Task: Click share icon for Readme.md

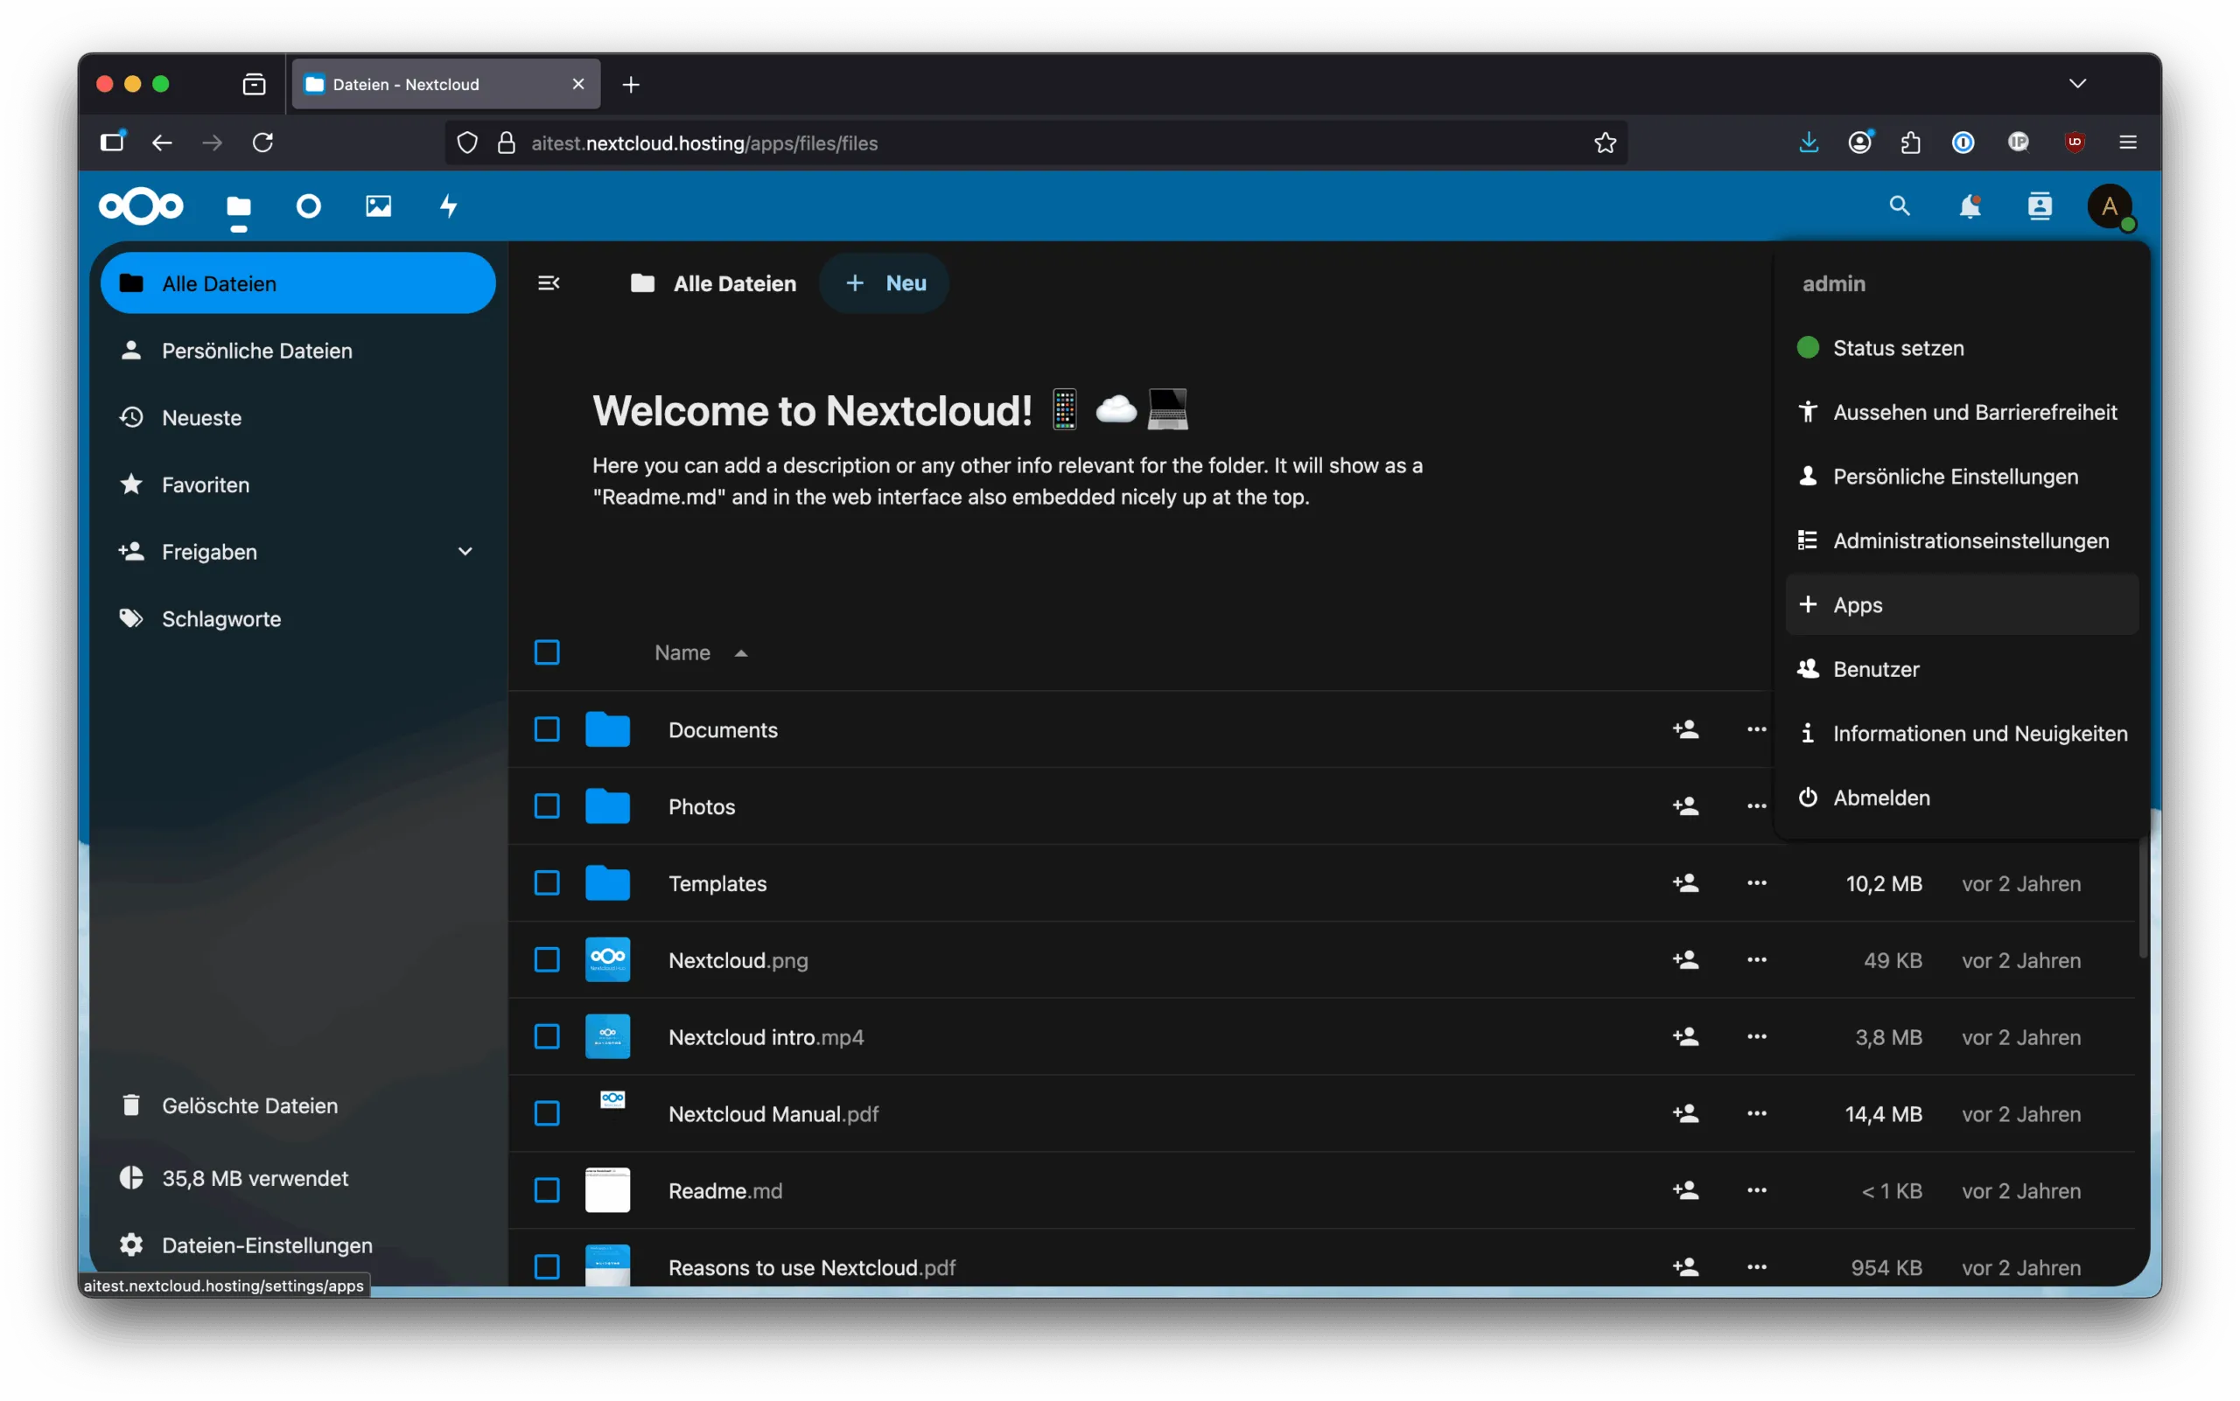Action: coord(1685,1192)
